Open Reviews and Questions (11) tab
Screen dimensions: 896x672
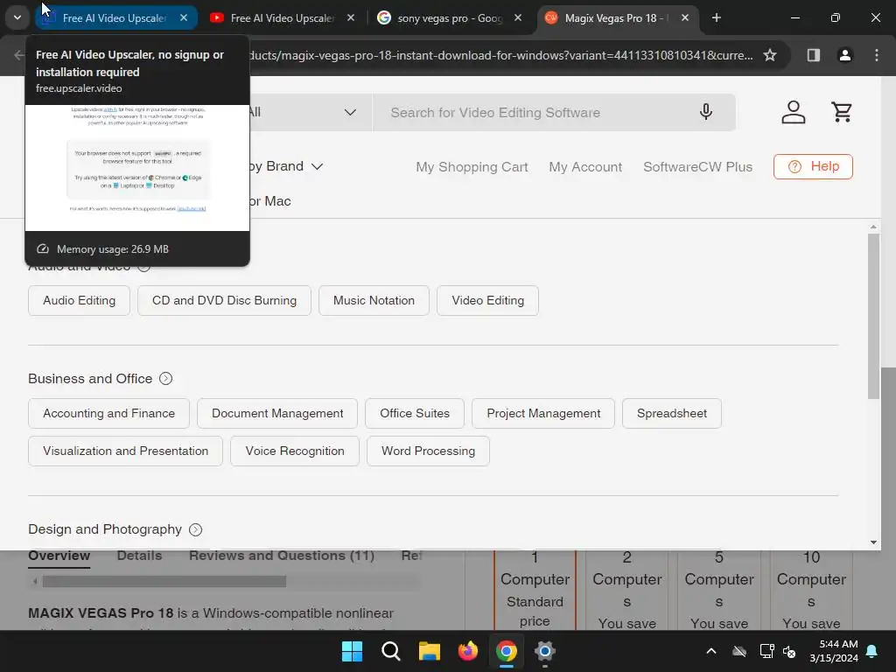point(282,556)
